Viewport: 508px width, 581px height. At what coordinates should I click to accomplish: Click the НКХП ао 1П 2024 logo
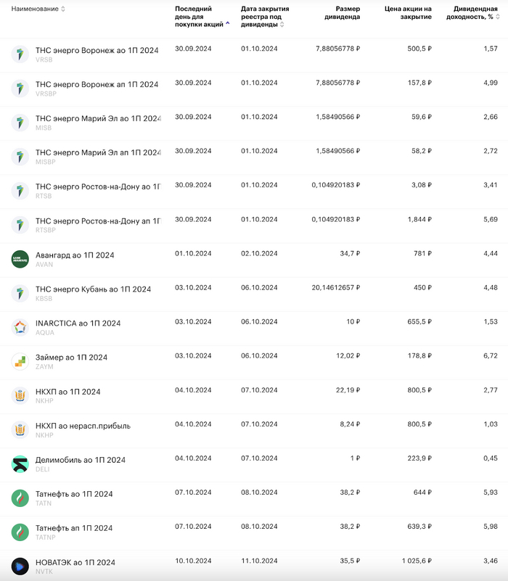click(20, 395)
